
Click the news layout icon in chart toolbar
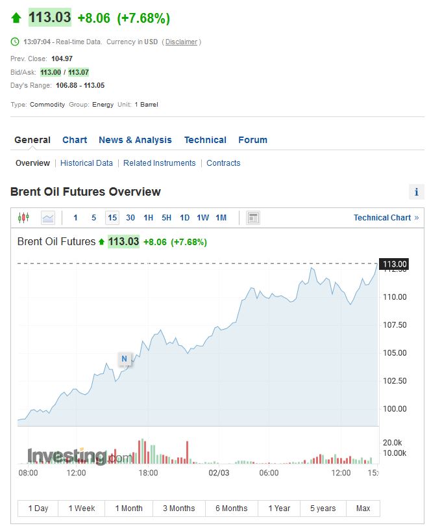pos(253,218)
